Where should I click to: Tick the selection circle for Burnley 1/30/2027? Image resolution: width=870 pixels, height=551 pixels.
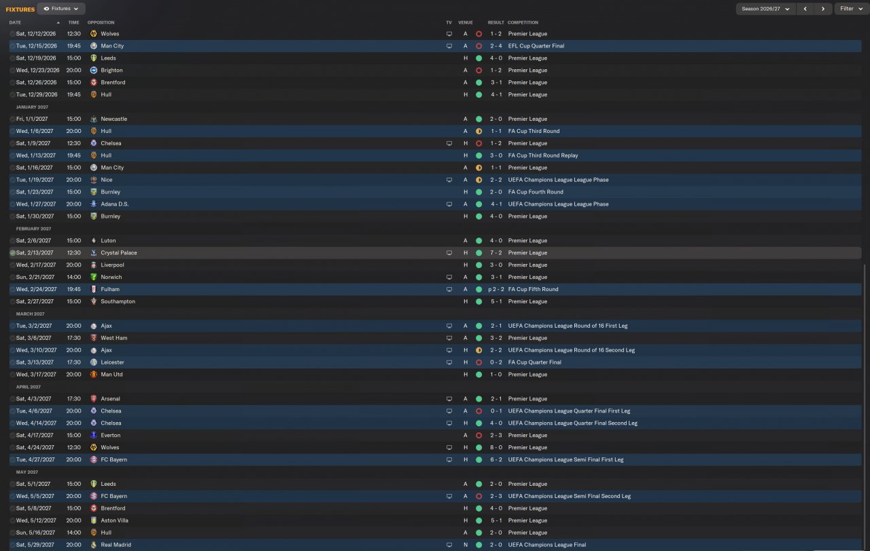pyautogui.click(x=12, y=216)
